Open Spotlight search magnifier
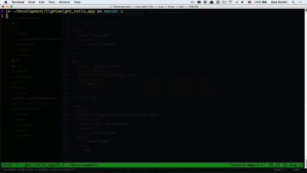The width and height of the screenshot is (307, 173). [x=293, y=2]
